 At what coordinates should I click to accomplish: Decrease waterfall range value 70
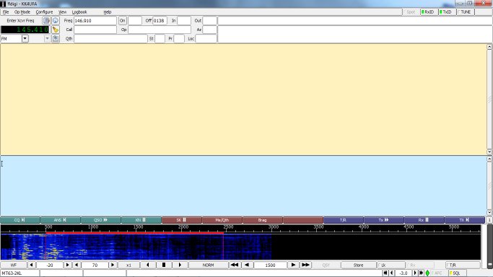pyautogui.click(x=77, y=265)
